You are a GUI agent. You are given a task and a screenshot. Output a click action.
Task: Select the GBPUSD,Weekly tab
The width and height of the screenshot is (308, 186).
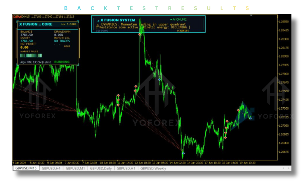pos(153,168)
